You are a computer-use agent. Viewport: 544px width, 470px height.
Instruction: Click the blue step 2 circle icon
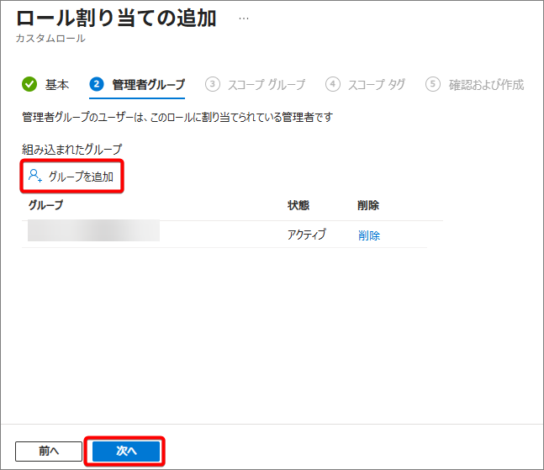click(97, 84)
